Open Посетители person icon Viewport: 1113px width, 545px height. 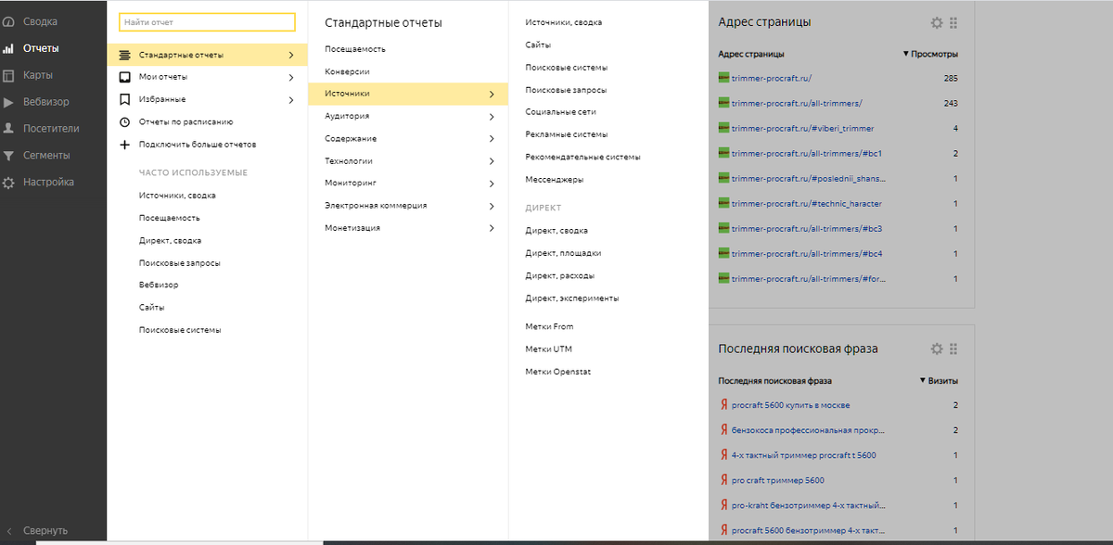pos(8,129)
